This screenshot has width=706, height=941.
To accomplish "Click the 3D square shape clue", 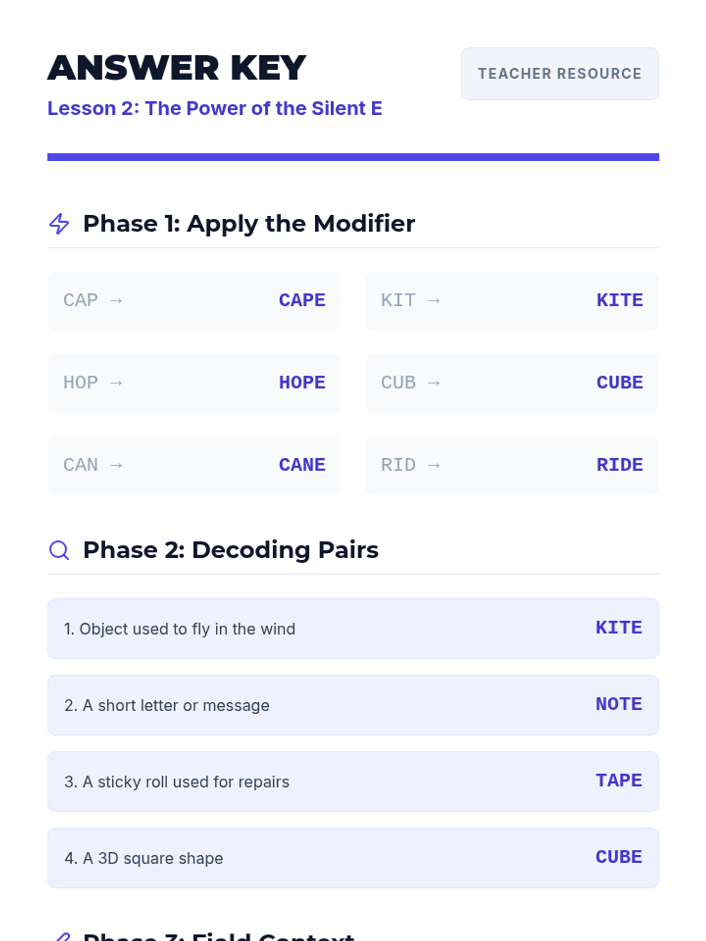I will pos(144,858).
